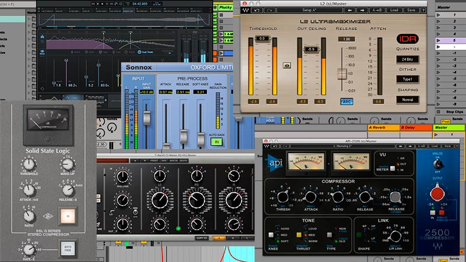Select the A Reverb return track header
The image size is (466, 262).
[x=384, y=128]
